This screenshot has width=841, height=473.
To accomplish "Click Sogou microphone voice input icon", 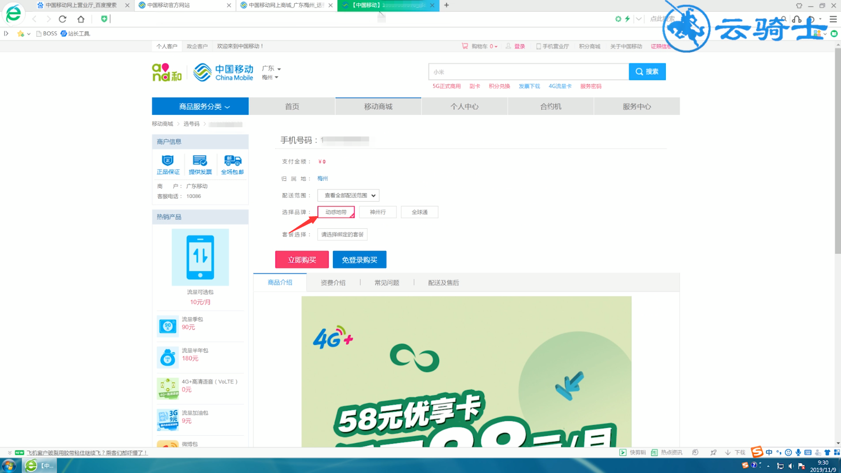I will pos(798,452).
